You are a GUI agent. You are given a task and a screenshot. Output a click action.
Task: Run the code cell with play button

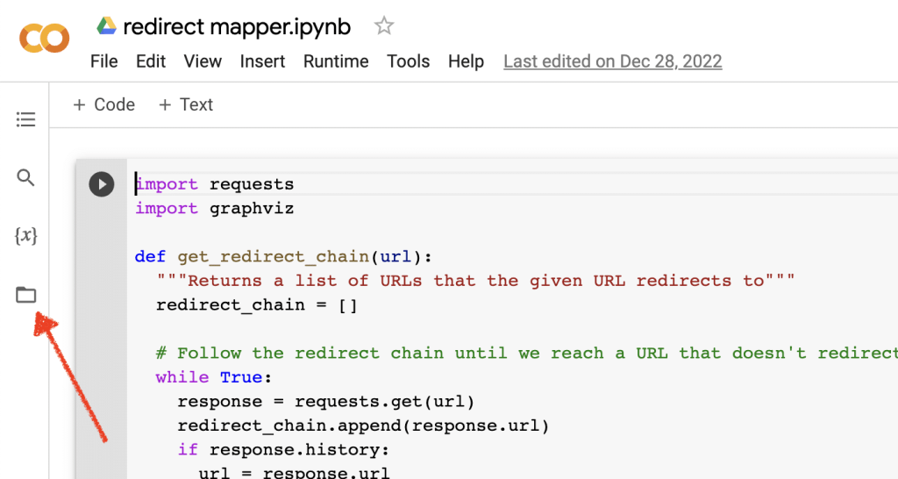click(x=102, y=184)
